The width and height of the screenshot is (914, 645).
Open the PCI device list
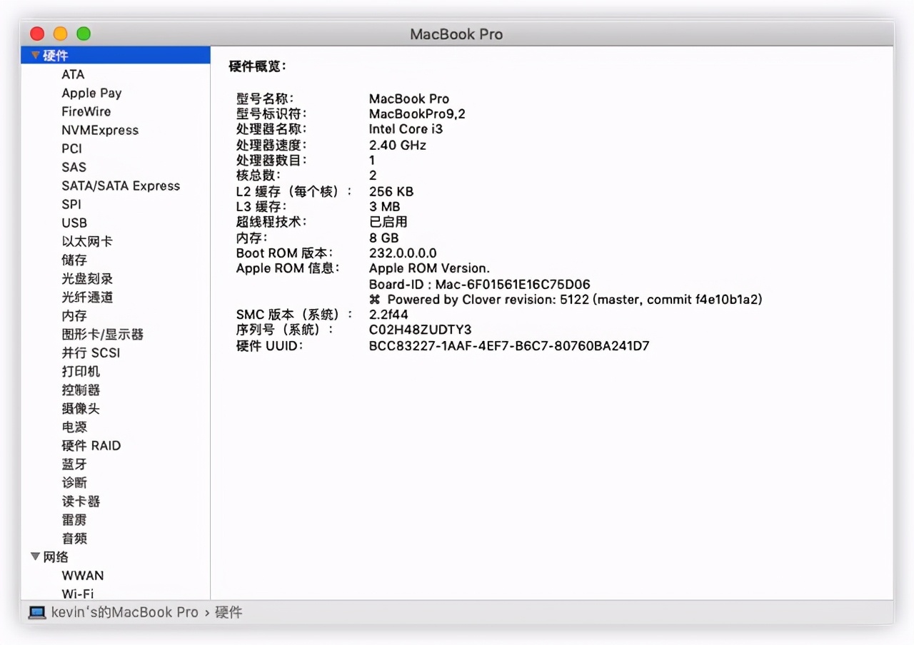pos(71,148)
